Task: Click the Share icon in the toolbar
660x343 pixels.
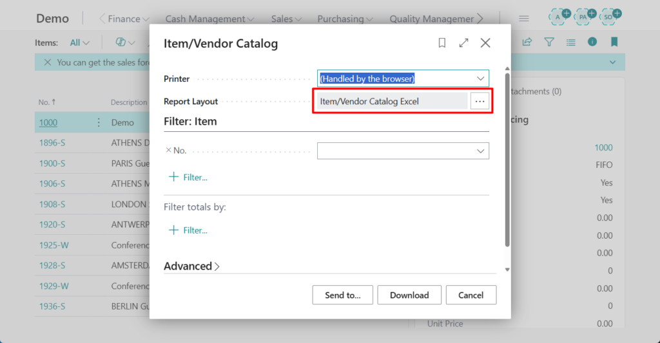Action: click(x=527, y=42)
